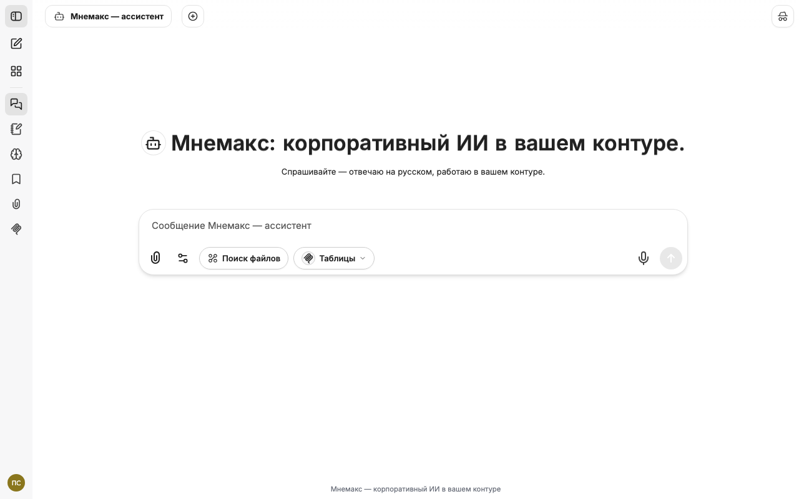The width and height of the screenshot is (799, 499).
Task: Open the brain knowledge icon in sidebar
Action: (x=16, y=154)
